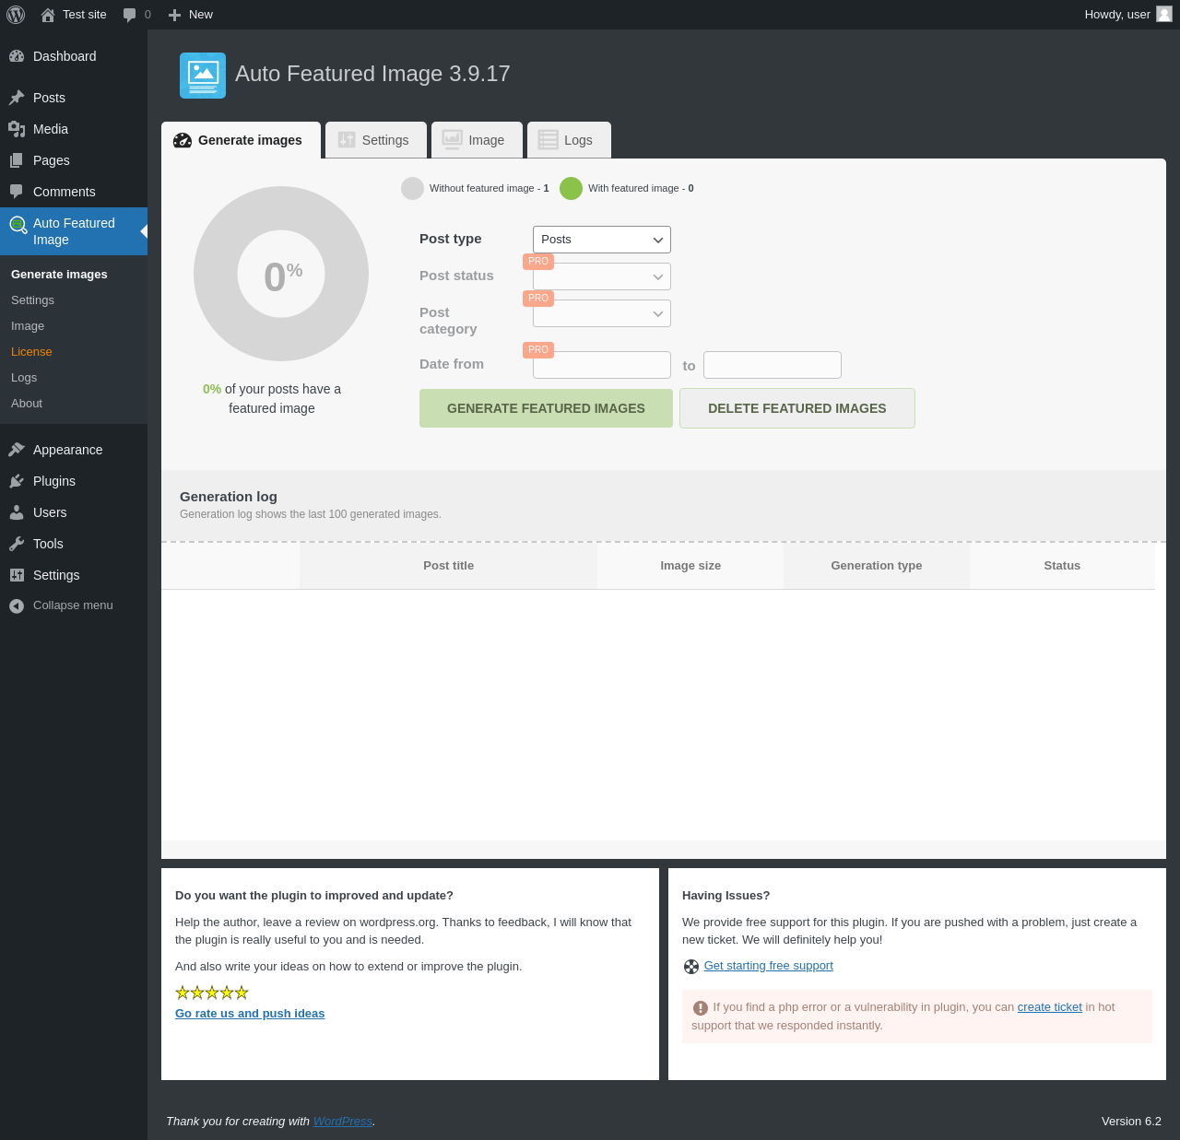Viewport: 1180px width, 1140px height.
Task: Open the Test site home icon
Action: coord(48,15)
